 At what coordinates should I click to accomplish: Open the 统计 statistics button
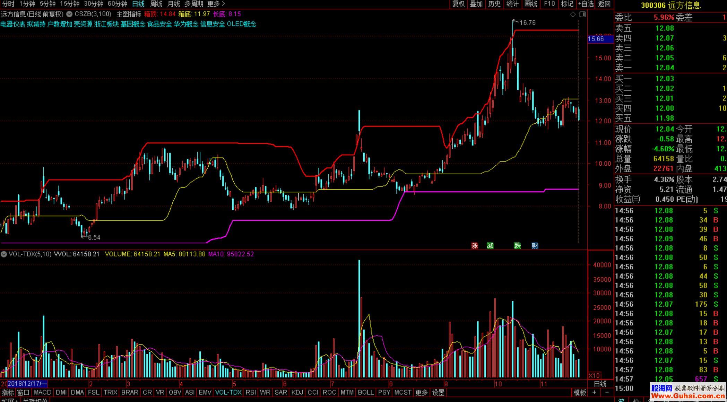(512, 4)
